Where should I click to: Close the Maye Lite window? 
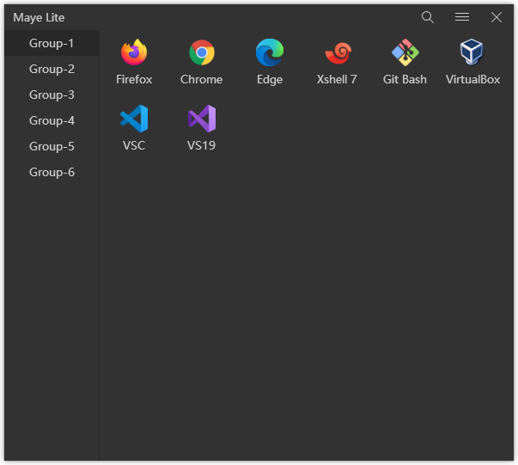(497, 17)
